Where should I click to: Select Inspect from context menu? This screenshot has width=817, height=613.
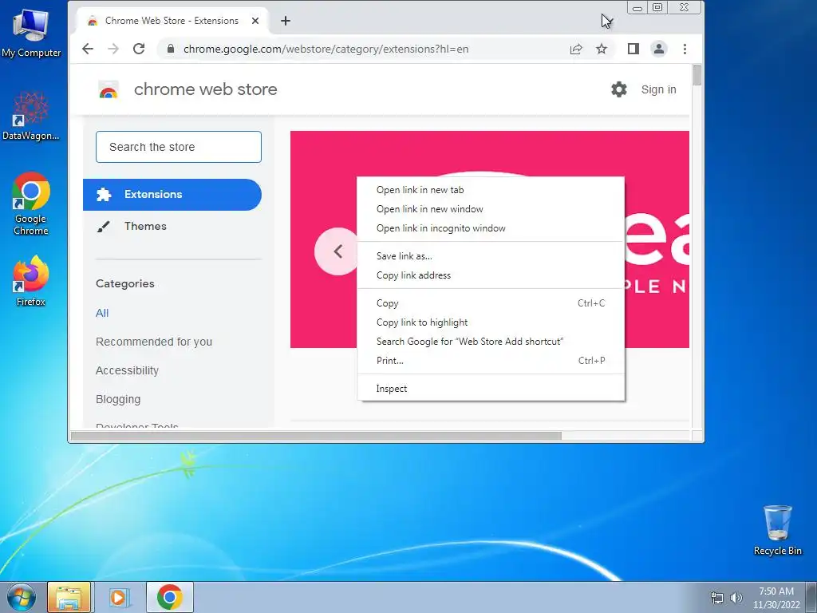point(491,389)
